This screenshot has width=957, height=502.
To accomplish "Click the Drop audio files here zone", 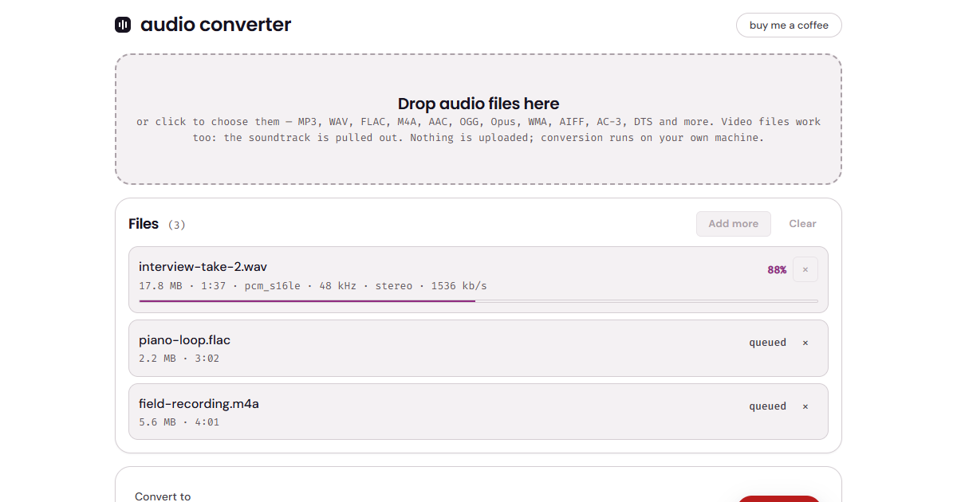I will (x=478, y=120).
